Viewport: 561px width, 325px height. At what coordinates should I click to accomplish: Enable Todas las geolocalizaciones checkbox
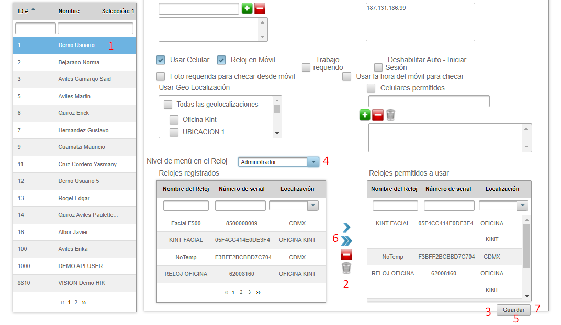point(168,105)
